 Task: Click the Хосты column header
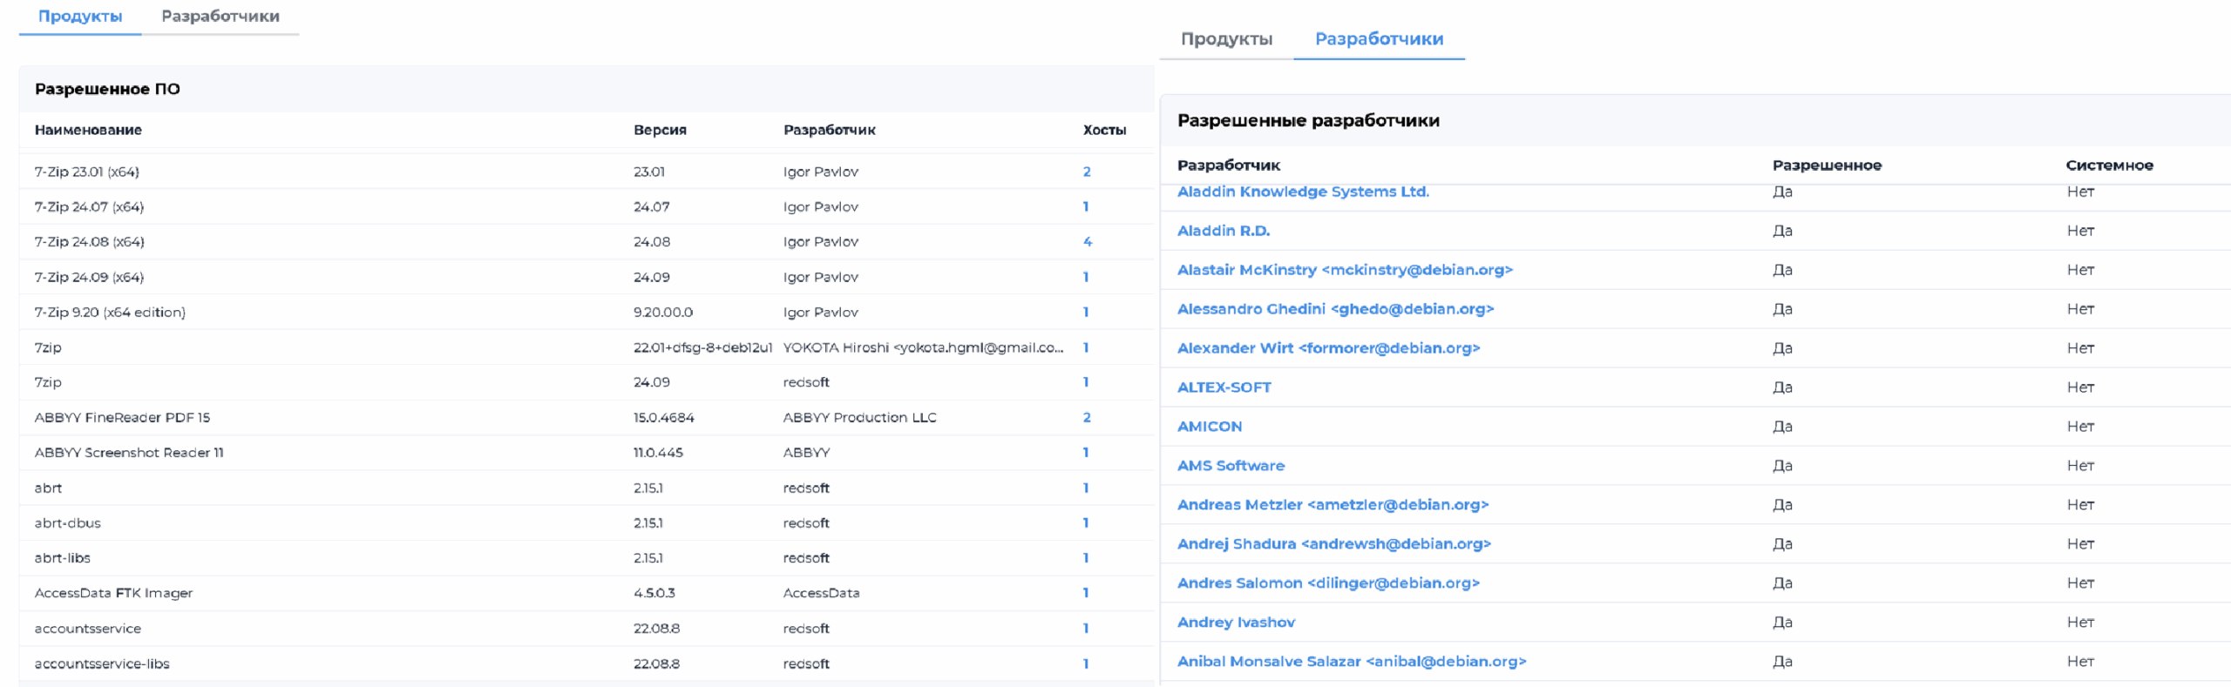(x=1104, y=131)
